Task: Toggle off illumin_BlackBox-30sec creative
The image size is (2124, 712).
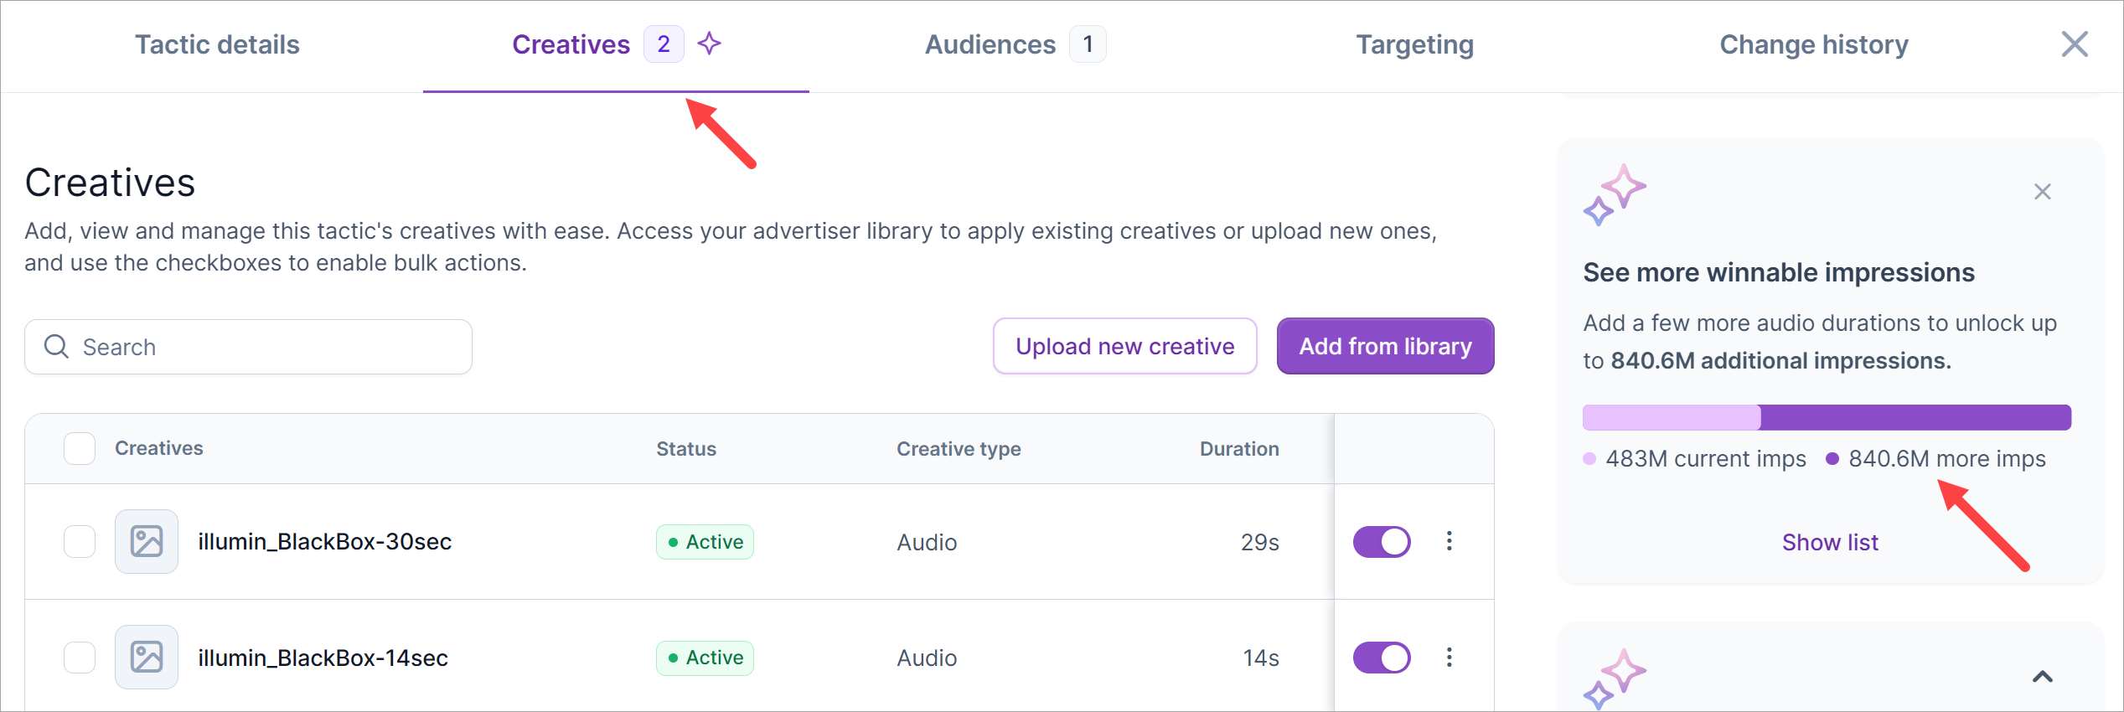Action: tap(1382, 541)
